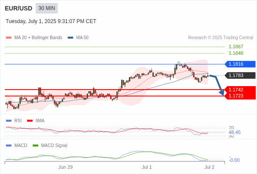The width and height of the screenshot is (257, 174).
Task: Click the MACD Signal green legend swatch
Action: pyautogui.click(x=36, y=146)
